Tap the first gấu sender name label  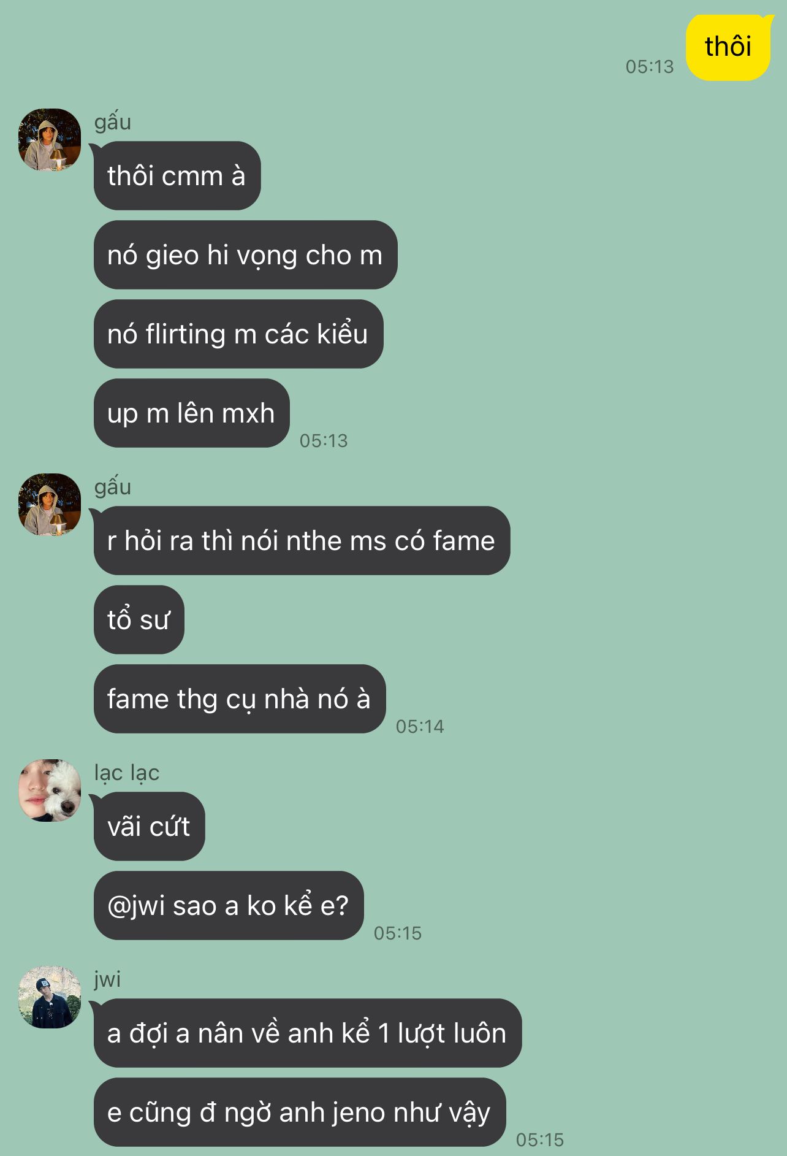click(113, 121)
